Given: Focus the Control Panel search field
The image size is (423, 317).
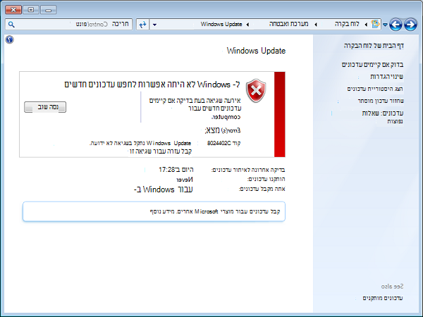Looking at the screenshot, I should coord(69,24).
